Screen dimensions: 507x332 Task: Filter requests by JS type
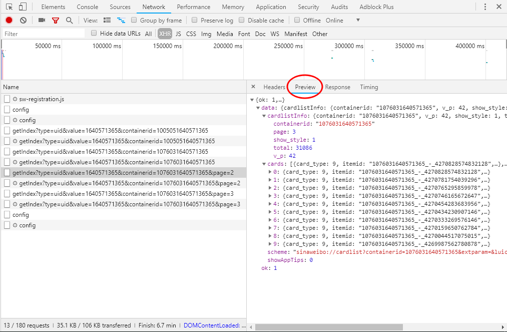178,34
